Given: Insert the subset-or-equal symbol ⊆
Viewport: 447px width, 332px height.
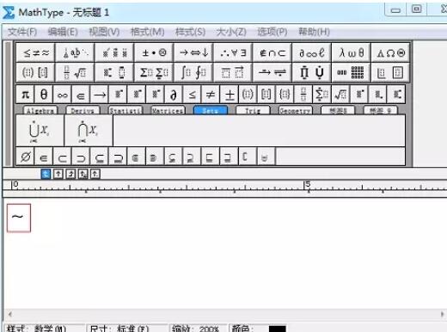Looking at the screenshot, I should pyautogui.click(x=100, y=157).
